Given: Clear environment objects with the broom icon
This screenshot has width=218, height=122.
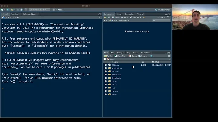Looking at the screenshot, I should click(144, 17).
